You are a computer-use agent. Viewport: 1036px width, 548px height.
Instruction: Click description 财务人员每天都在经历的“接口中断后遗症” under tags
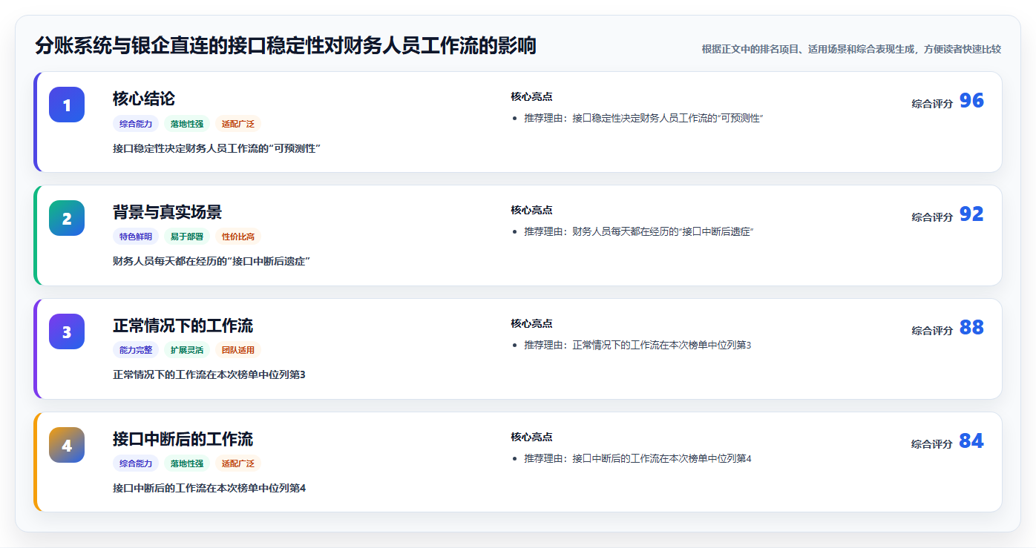[211, 262]
